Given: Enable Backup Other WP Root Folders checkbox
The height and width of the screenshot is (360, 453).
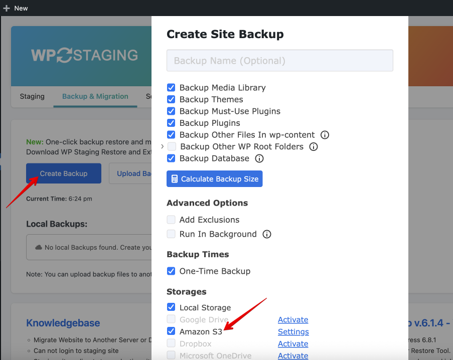Looking at the screenshot, I should pos(172,146).
